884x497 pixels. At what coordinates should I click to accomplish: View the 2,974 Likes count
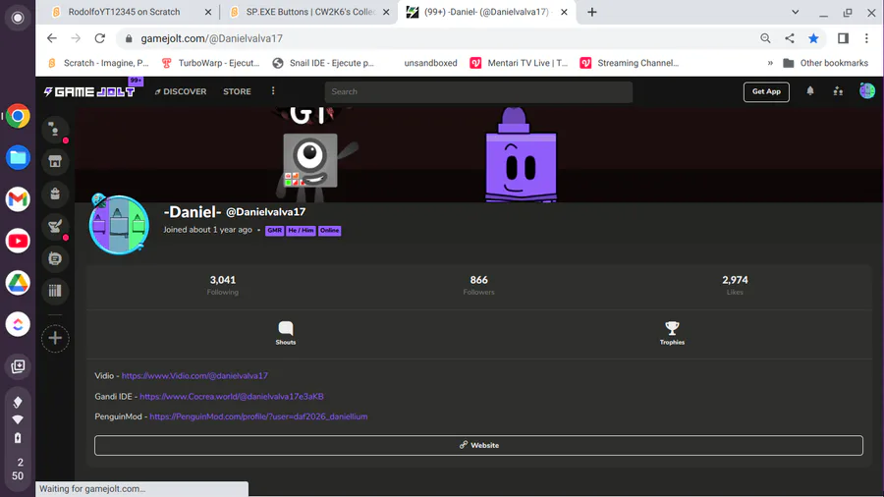(735, 285)
